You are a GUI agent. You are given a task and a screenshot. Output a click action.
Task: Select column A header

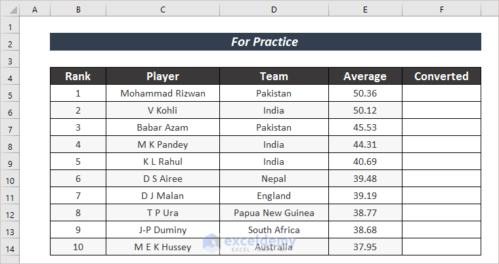pos(34,10)
